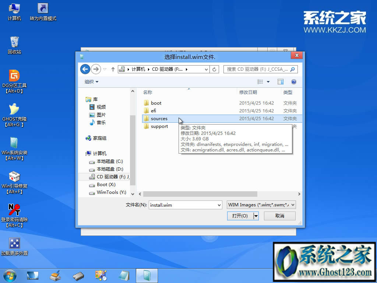Click the 取消 button
This screenshot has height=283, width=377.
(280, 216)
